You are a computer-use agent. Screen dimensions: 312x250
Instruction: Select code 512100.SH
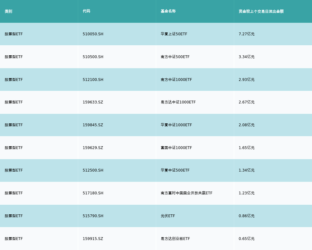93,80
